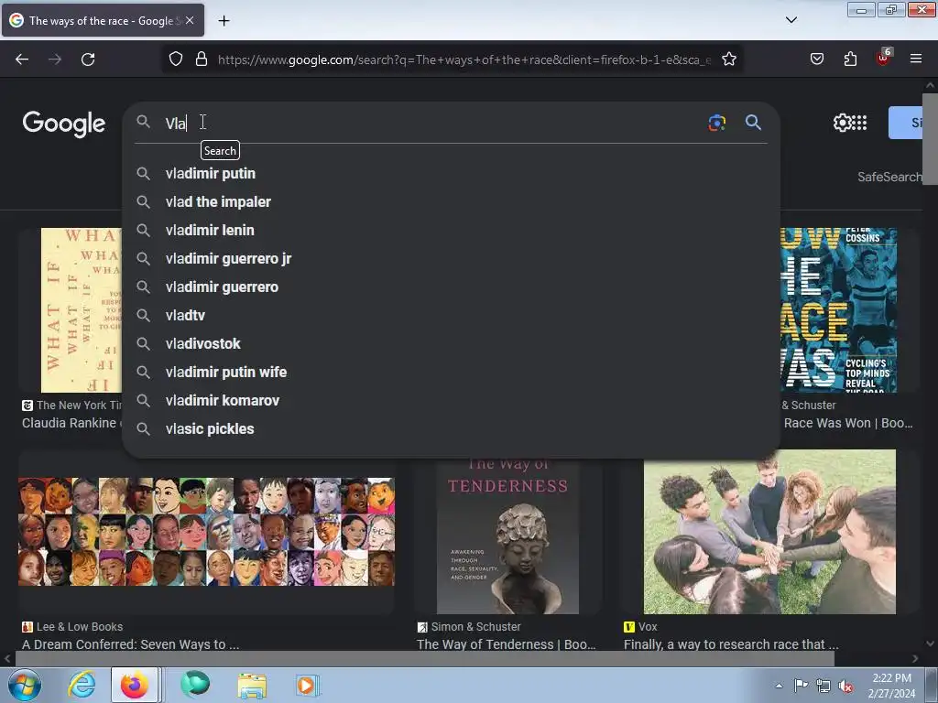The width and height of the screenshot is (938, 703).
Task: Launch Internet Explorer from taskbar
Action: [x=82, y=685]
